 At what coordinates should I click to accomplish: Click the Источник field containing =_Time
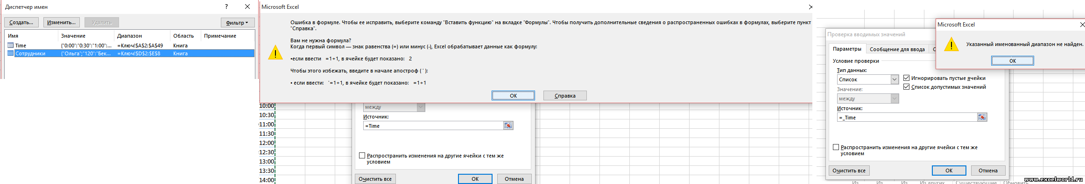907,118
